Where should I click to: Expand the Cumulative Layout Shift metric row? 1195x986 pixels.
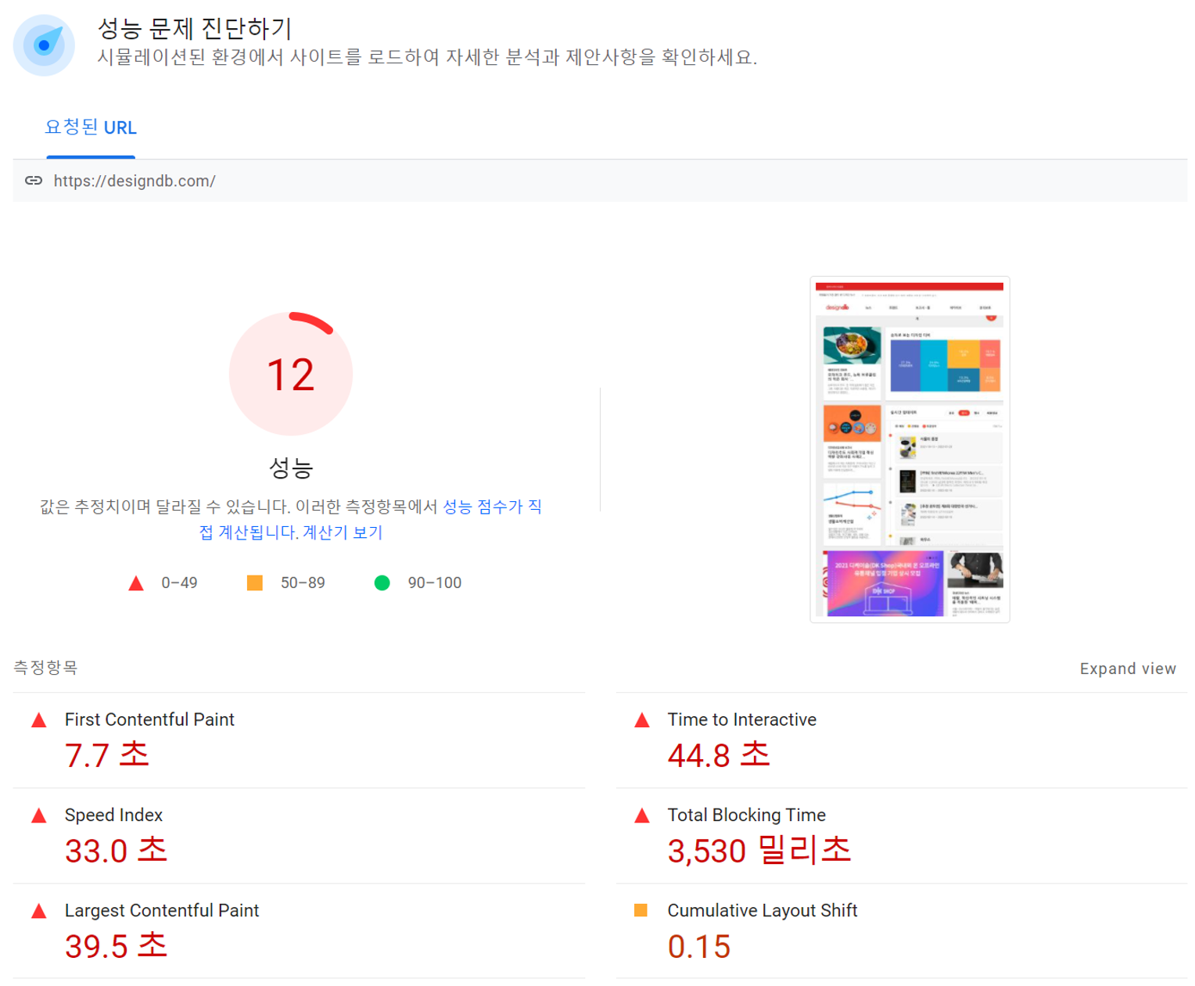899,930
